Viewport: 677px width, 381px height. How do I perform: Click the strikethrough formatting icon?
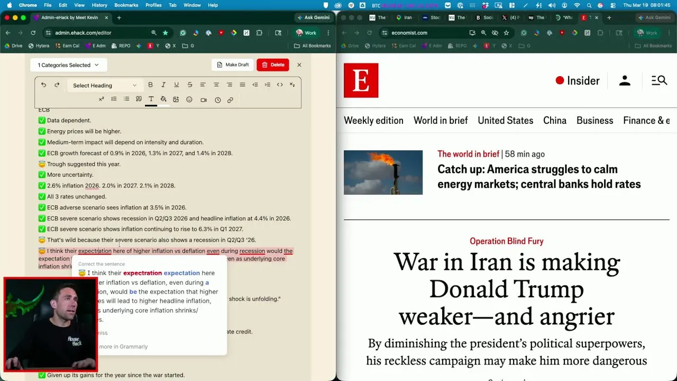tap(189, 85)
